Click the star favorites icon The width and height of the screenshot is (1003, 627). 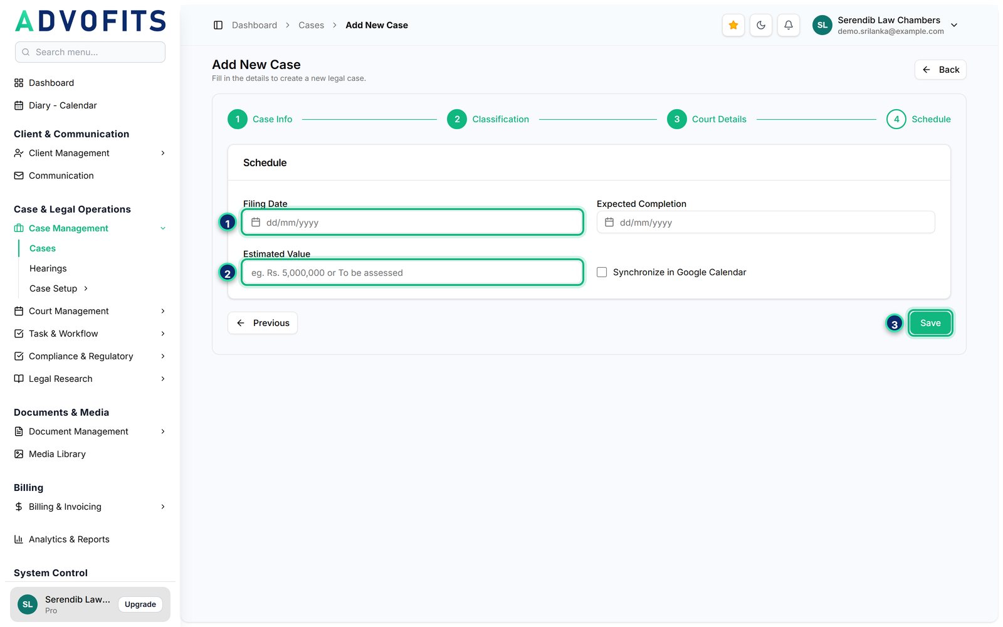(x=733, y=25)
